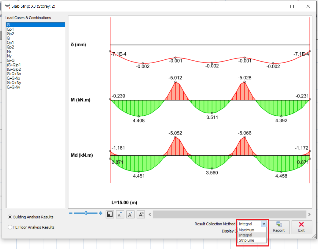The image size is (318, 249).
Task: Select the Nx load case
Action: [9, 51]
